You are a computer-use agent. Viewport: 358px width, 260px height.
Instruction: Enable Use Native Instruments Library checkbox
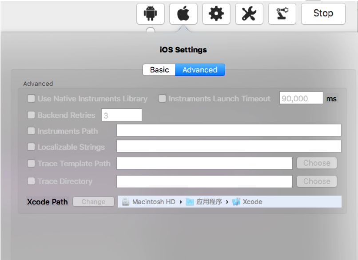click(31, 99)
